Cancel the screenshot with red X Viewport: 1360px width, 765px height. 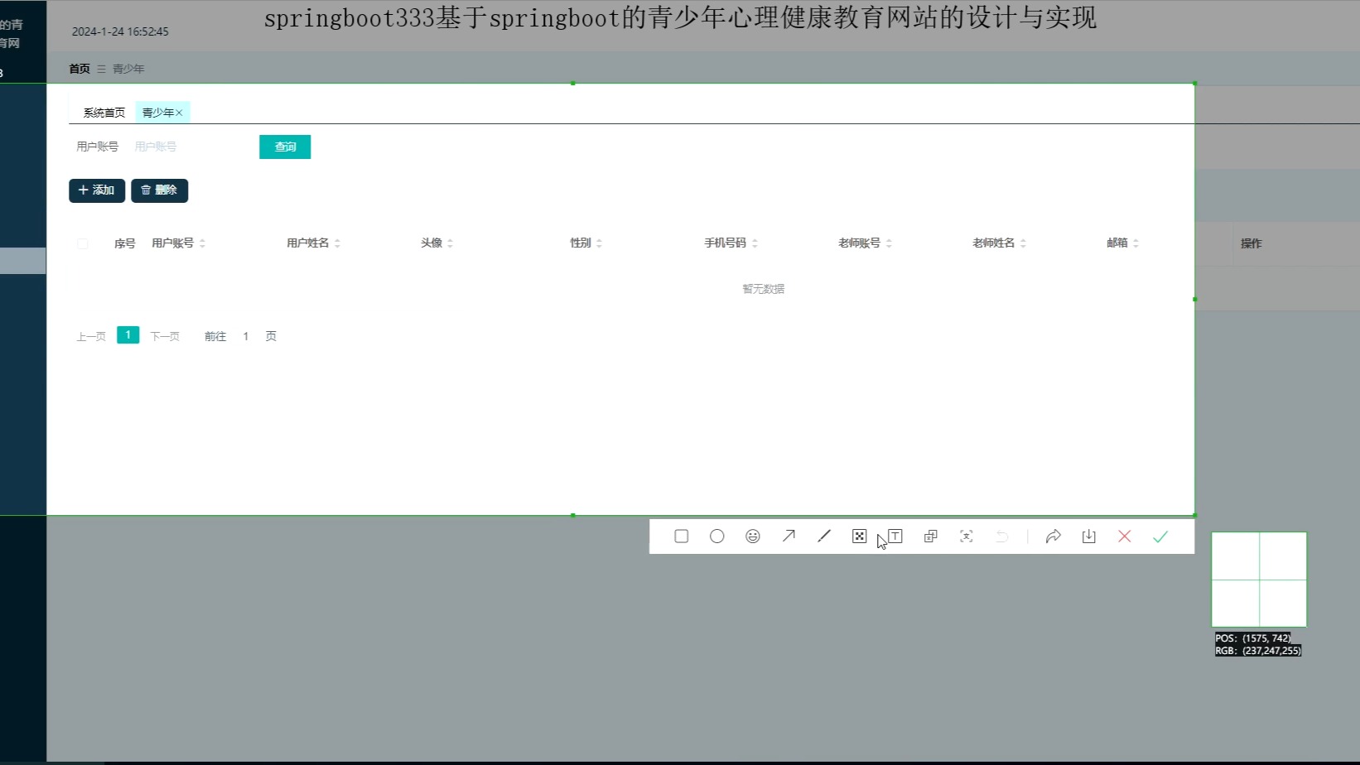pos(1125,536)
